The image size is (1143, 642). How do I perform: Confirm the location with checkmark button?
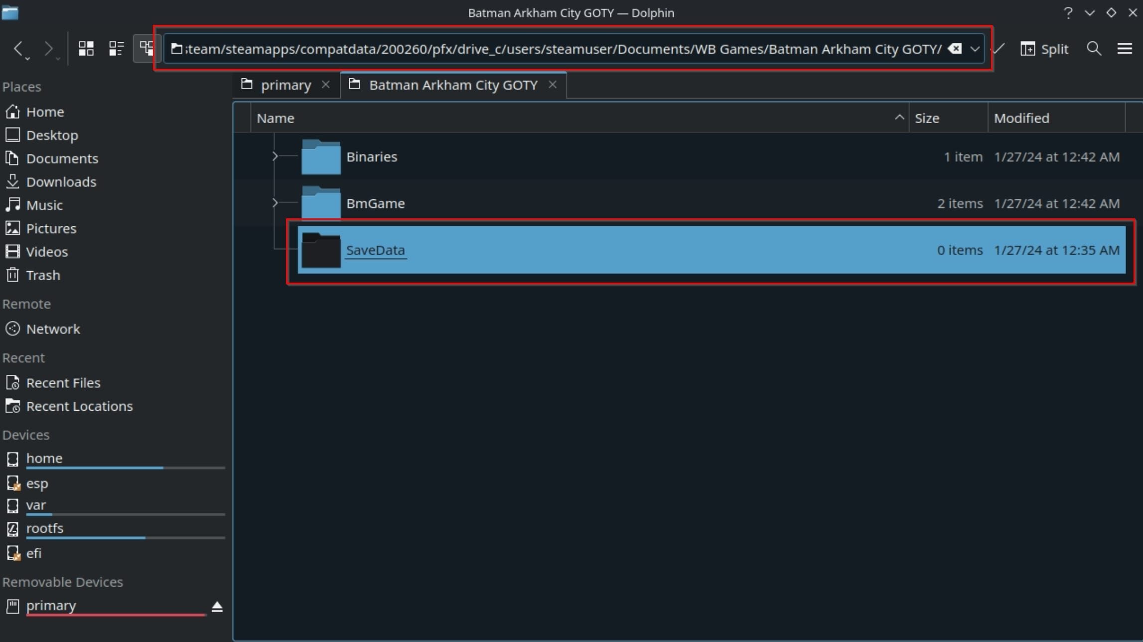pyautogui.click(x=998, y=49)
